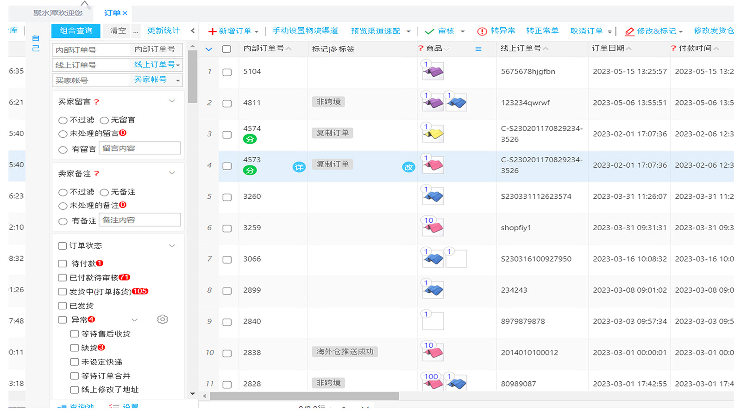The width and height of the screenshot is (741, 416).
Task: Open the 修改&标记 dropdown arrow
Action: point(681,32)
